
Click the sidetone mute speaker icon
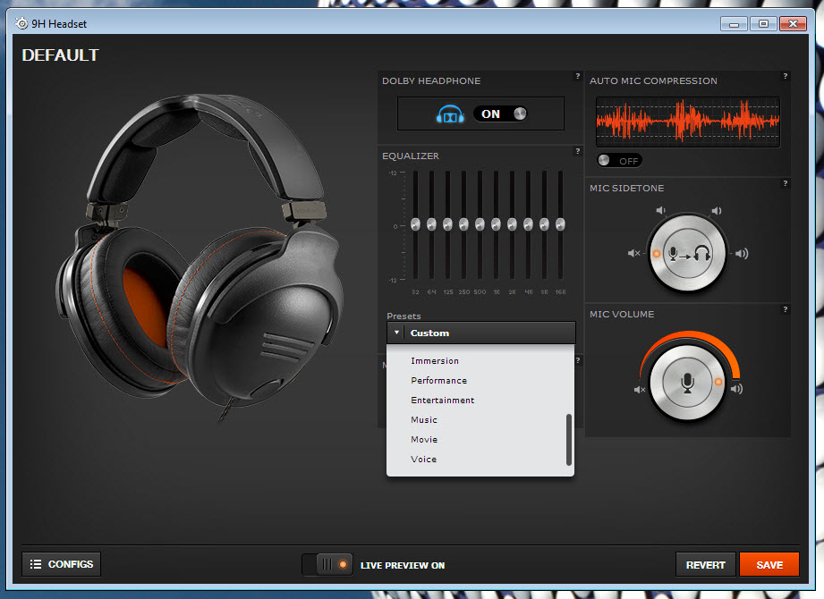click(x=634, y=253)
